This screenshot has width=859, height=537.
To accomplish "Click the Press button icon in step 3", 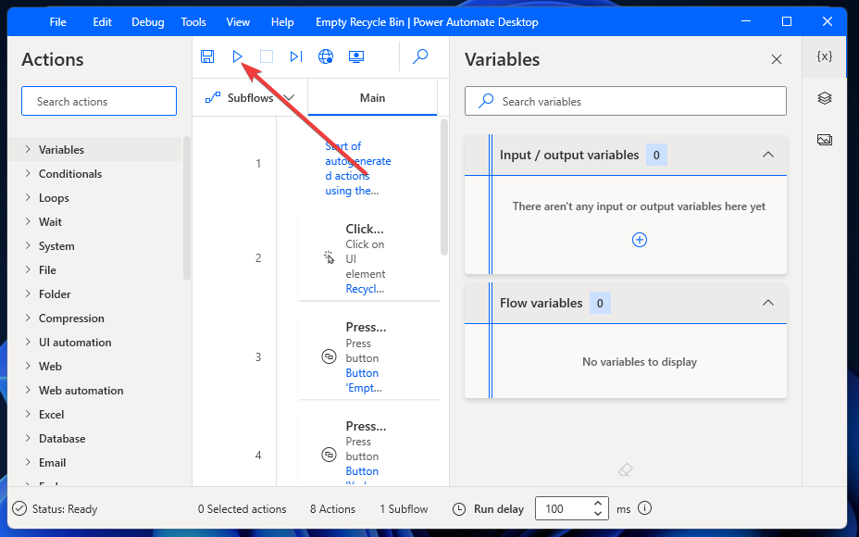I will [x=329, y=356].
